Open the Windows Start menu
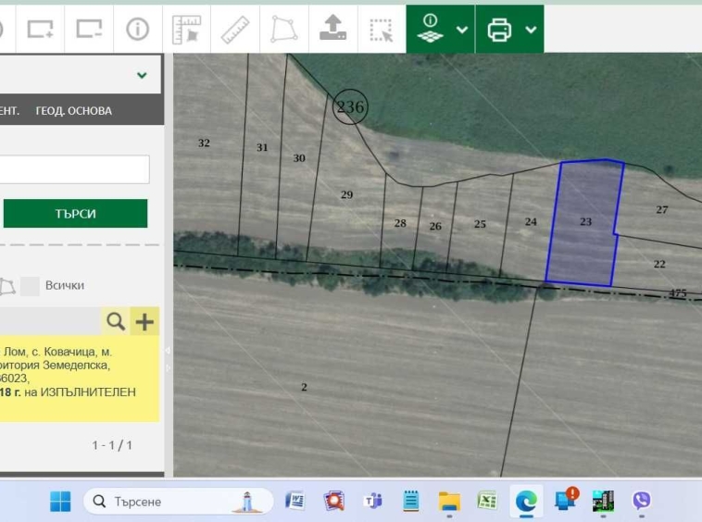702x522 pixels. [60, 501]
